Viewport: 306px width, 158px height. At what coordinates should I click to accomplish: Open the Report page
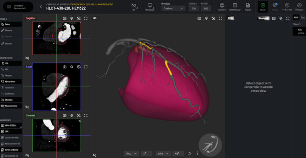tap(248, 7)
